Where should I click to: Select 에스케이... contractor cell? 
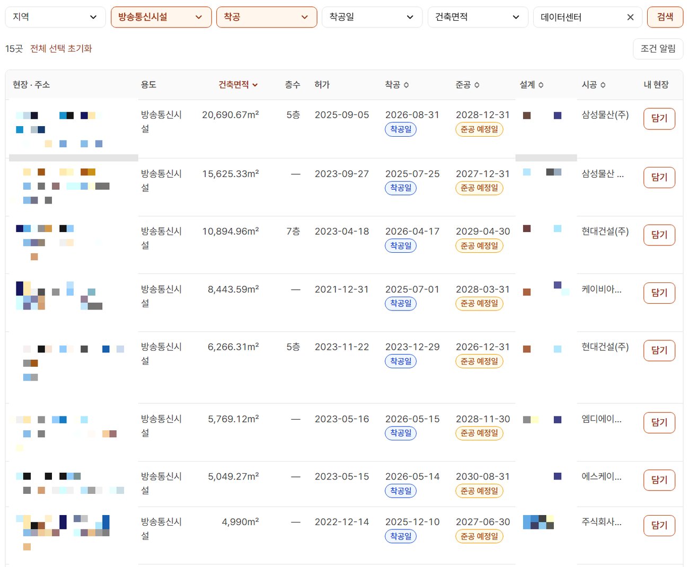pos(602,476)
